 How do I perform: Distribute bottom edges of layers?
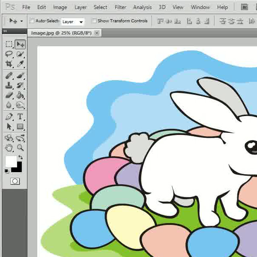[x=240, y=21]
